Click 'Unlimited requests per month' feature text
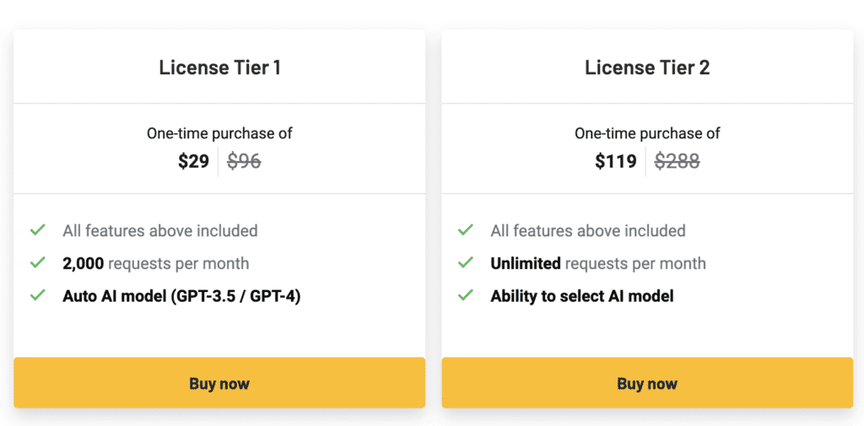 coord(598,263)
